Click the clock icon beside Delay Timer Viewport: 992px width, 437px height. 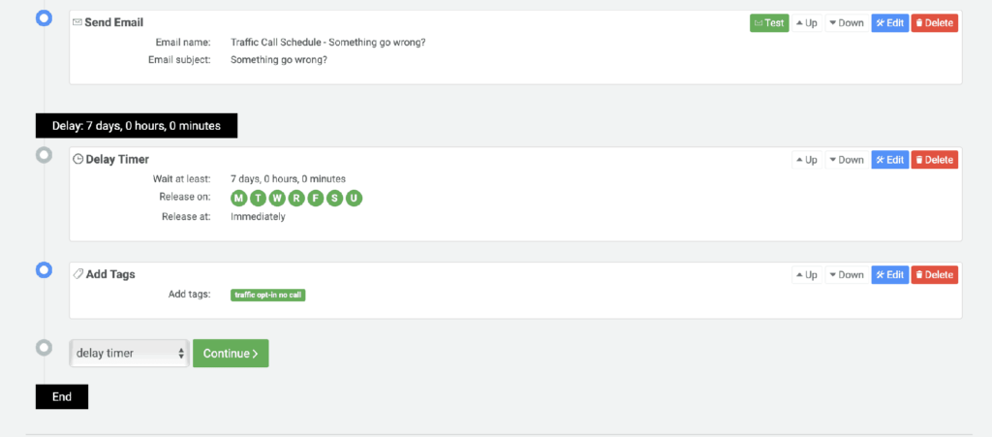[77, 159]
